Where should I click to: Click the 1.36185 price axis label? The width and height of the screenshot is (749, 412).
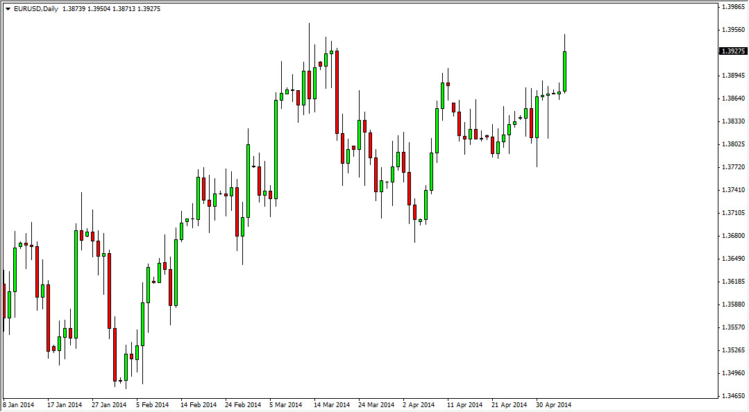[x=734, y=282]
